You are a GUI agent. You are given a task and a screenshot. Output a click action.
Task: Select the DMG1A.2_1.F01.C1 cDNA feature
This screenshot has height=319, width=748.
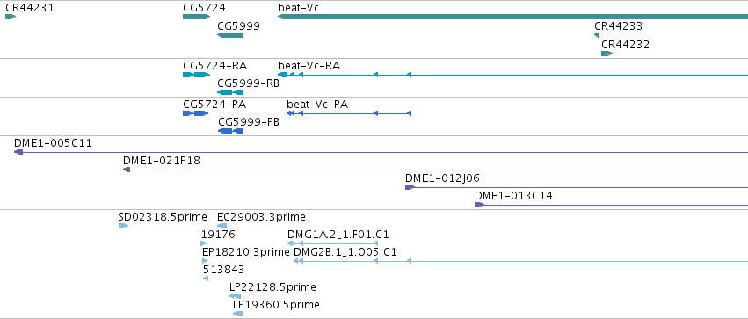[333, 243]
